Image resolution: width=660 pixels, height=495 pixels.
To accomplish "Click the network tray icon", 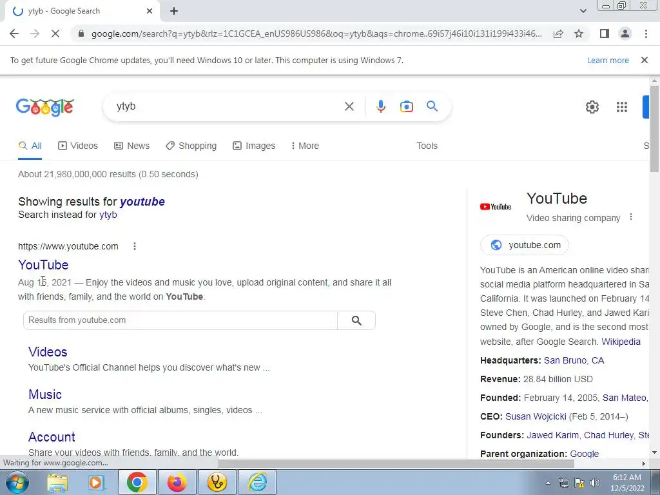I will tap(563, 483).
